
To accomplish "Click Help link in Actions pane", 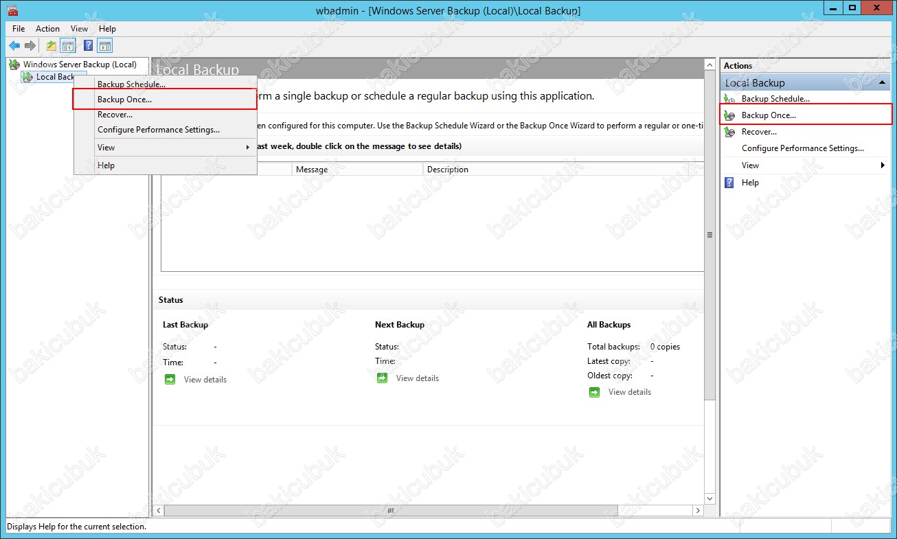I will (750, 183).
